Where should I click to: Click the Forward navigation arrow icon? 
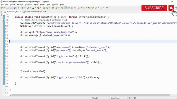(x=101, y=8)
